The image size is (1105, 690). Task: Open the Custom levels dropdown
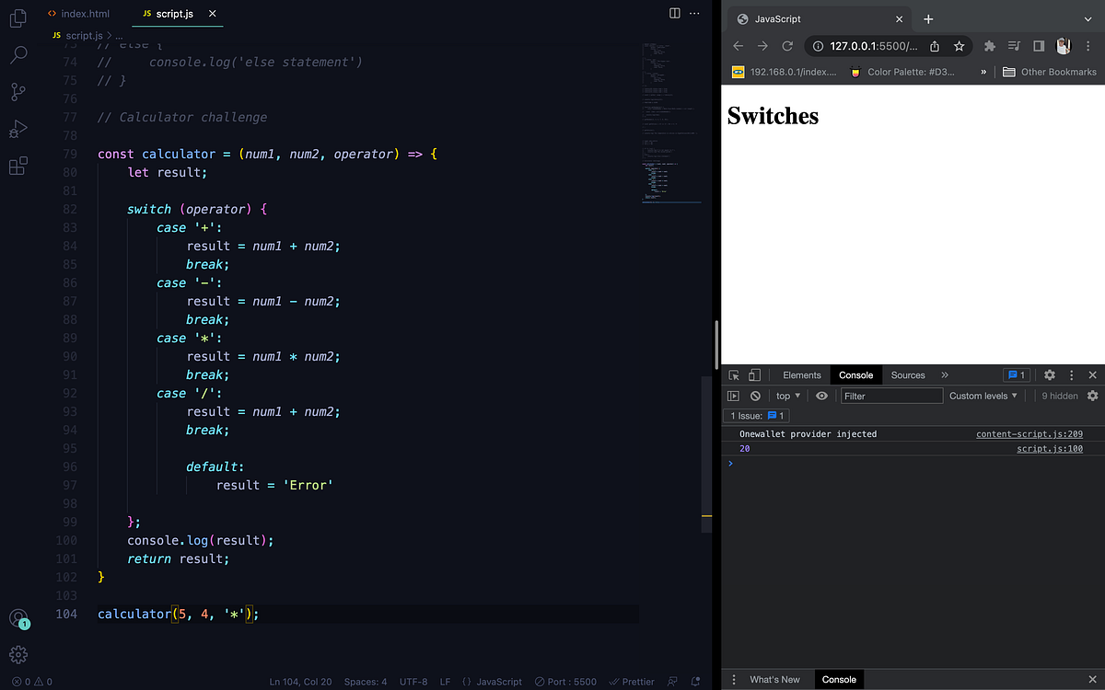(983, 396)
